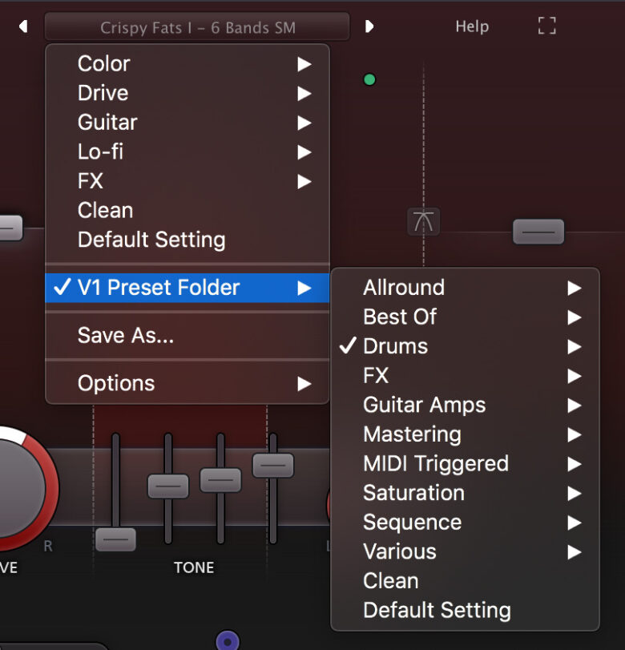Image resolution: width=625 pixels, height=650 pixels.
Task: Choose Save As... option
Action: coord(187,335)
